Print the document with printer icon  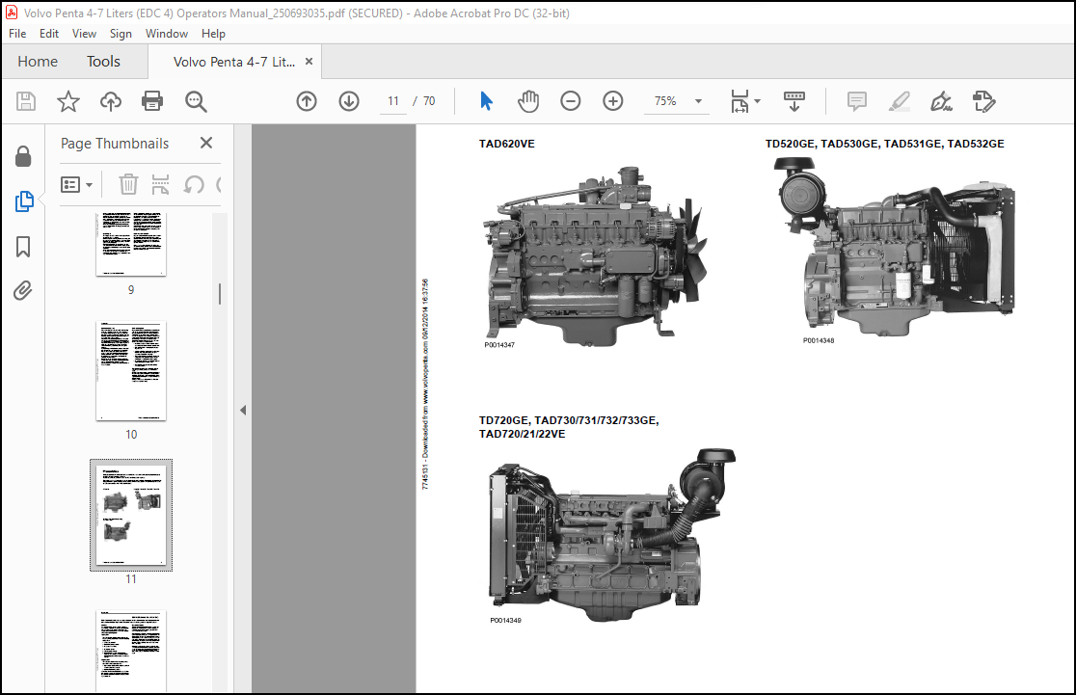[152, 101]
